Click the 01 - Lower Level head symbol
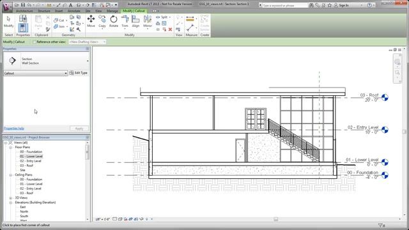Viewport: 409px width, 230px height. click(385, 162)
